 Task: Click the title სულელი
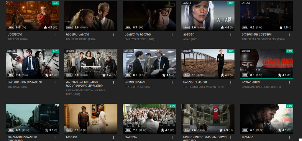[15, 35]
